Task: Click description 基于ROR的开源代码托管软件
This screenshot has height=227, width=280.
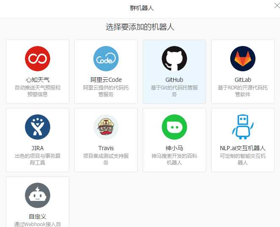Action: click(243, 91)
